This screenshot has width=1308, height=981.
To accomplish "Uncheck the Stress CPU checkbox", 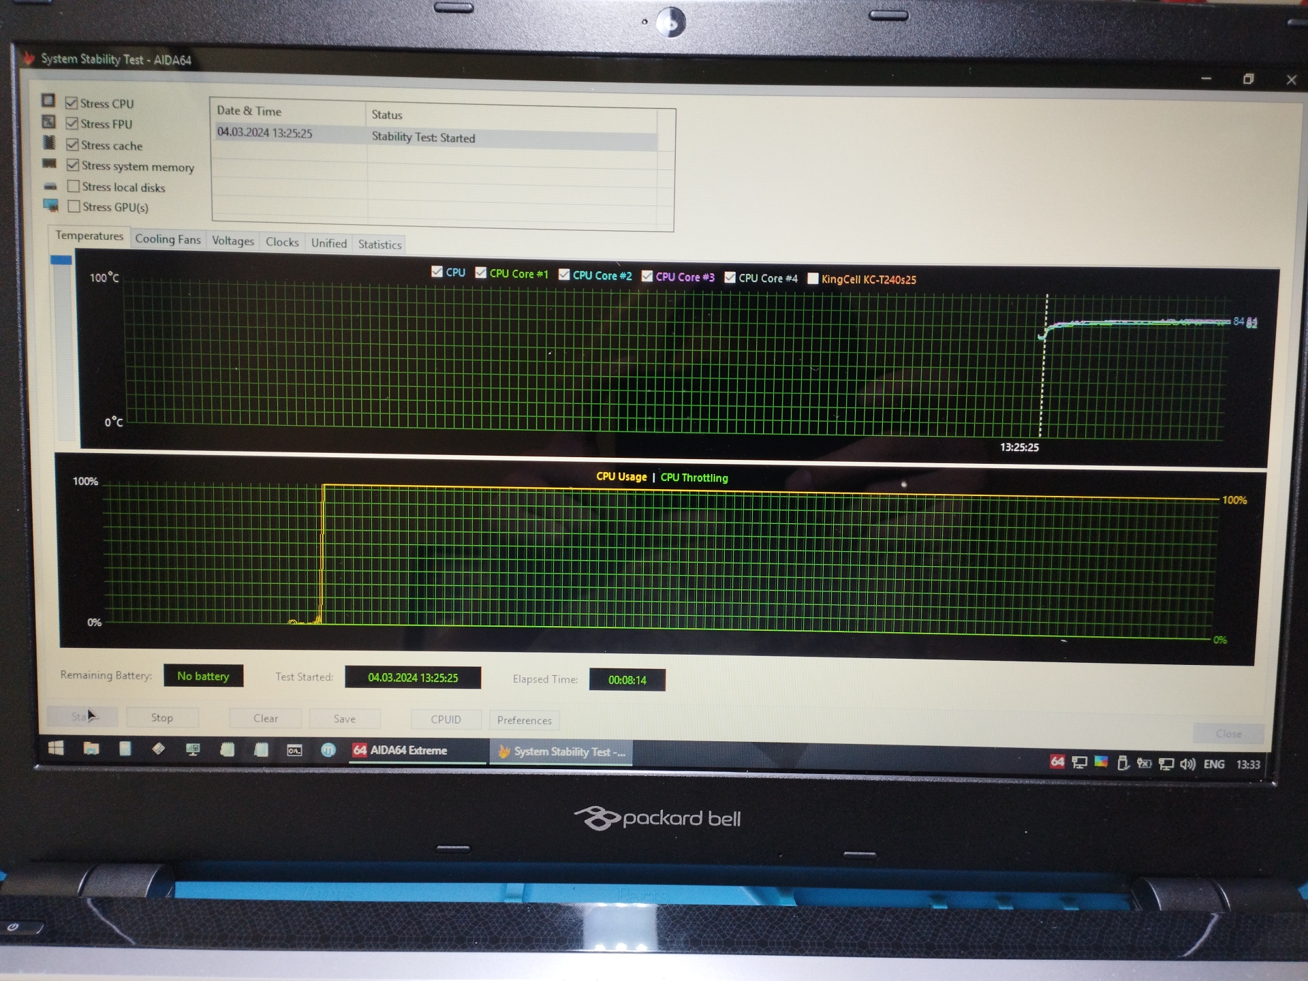I will [71, 103].
